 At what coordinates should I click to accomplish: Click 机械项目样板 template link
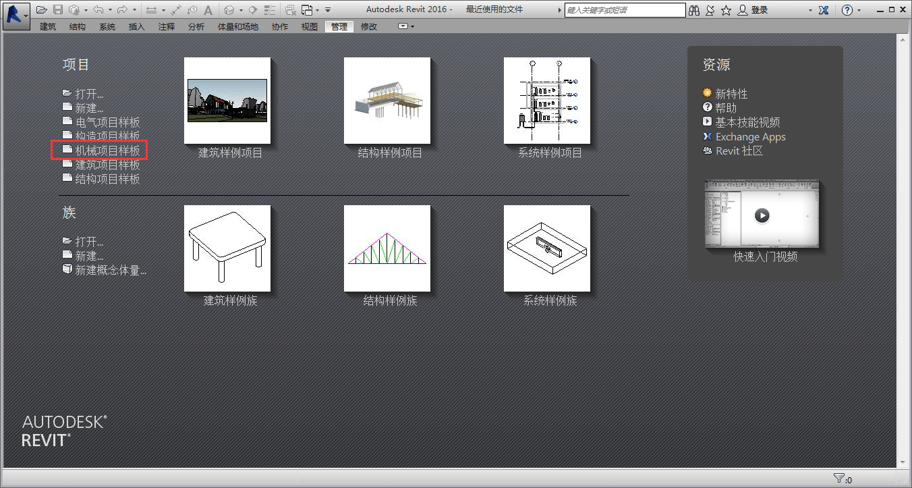108,151
